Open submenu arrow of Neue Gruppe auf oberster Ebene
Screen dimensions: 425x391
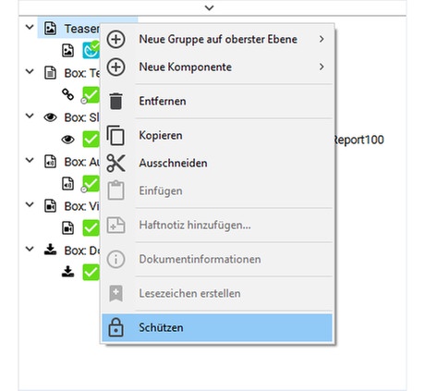click(322, 39)
